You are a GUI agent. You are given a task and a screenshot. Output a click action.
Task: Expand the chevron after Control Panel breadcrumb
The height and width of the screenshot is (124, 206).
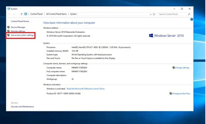tap(44, 14)
